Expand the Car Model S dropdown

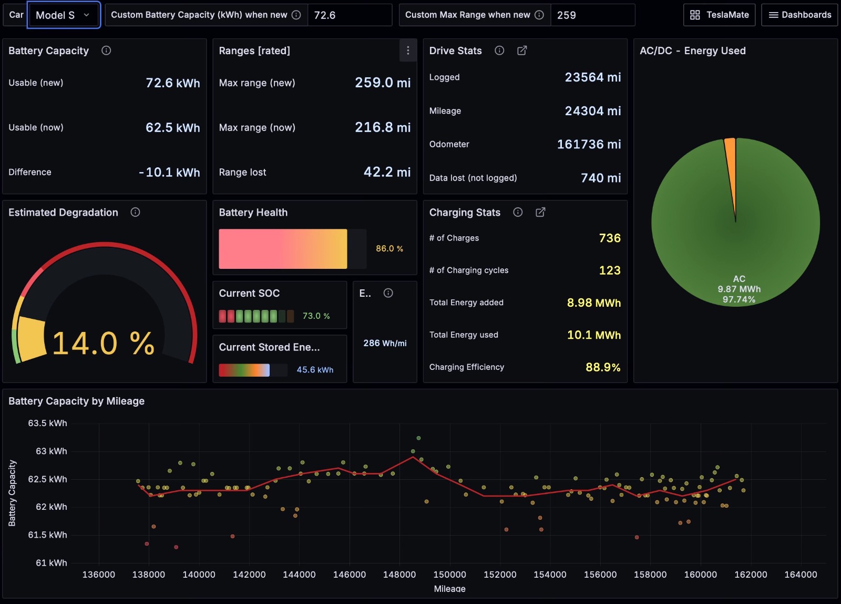[x=63, y=15]
